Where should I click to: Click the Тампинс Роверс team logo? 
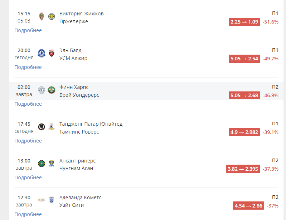coord(52,127)
